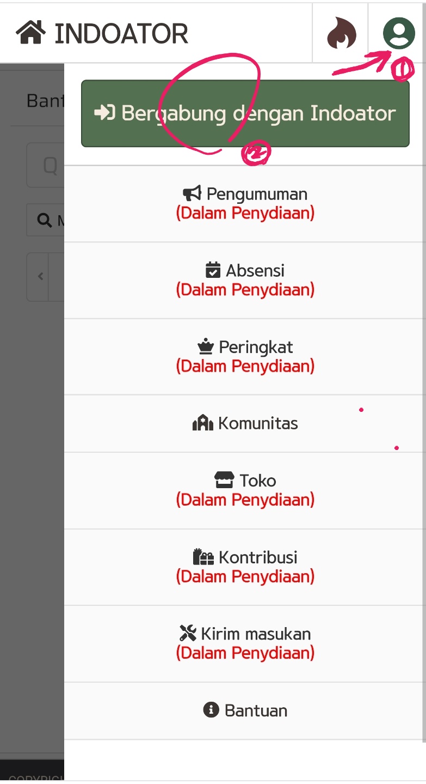The image size is (426, 784).
Task: Click the magnifier search button behind menu
Action: coord(46,220)
